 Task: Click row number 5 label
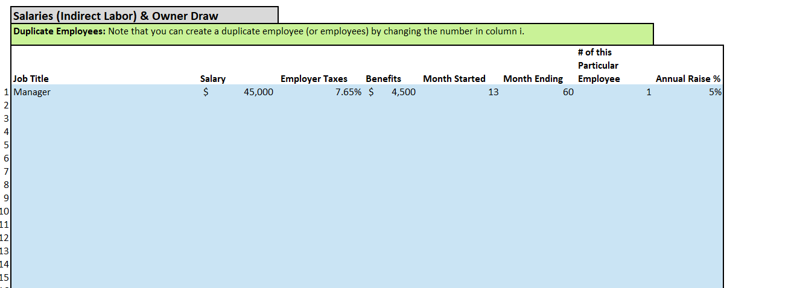(6, 145)
